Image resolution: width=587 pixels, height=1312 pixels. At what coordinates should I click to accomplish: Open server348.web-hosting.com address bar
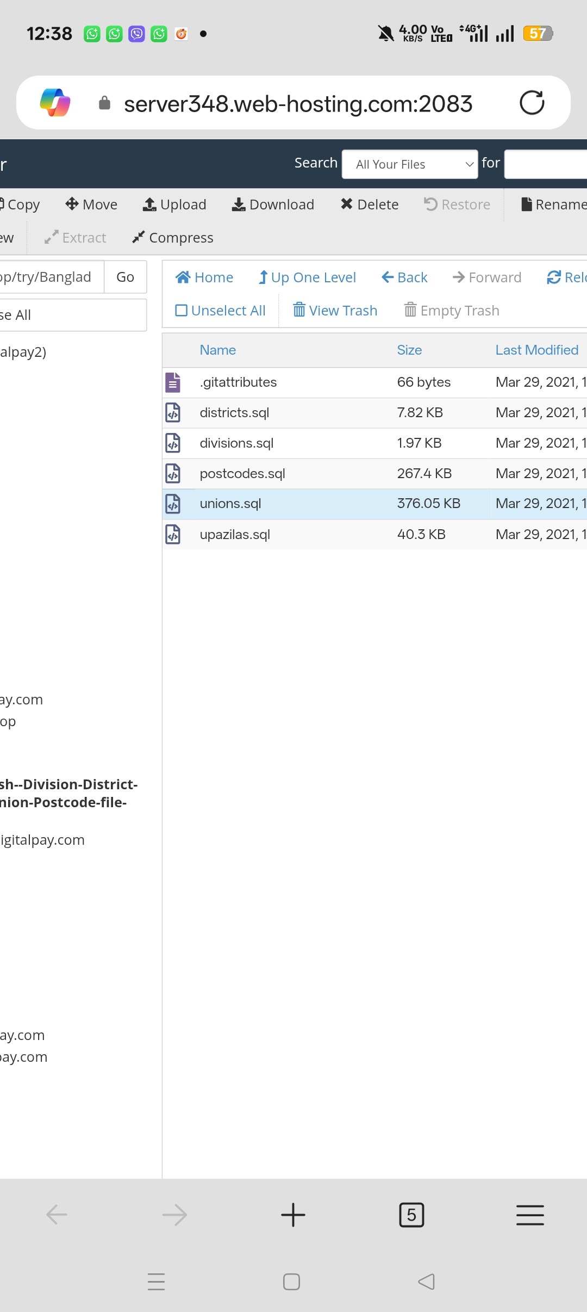click(x=298, y=103)
